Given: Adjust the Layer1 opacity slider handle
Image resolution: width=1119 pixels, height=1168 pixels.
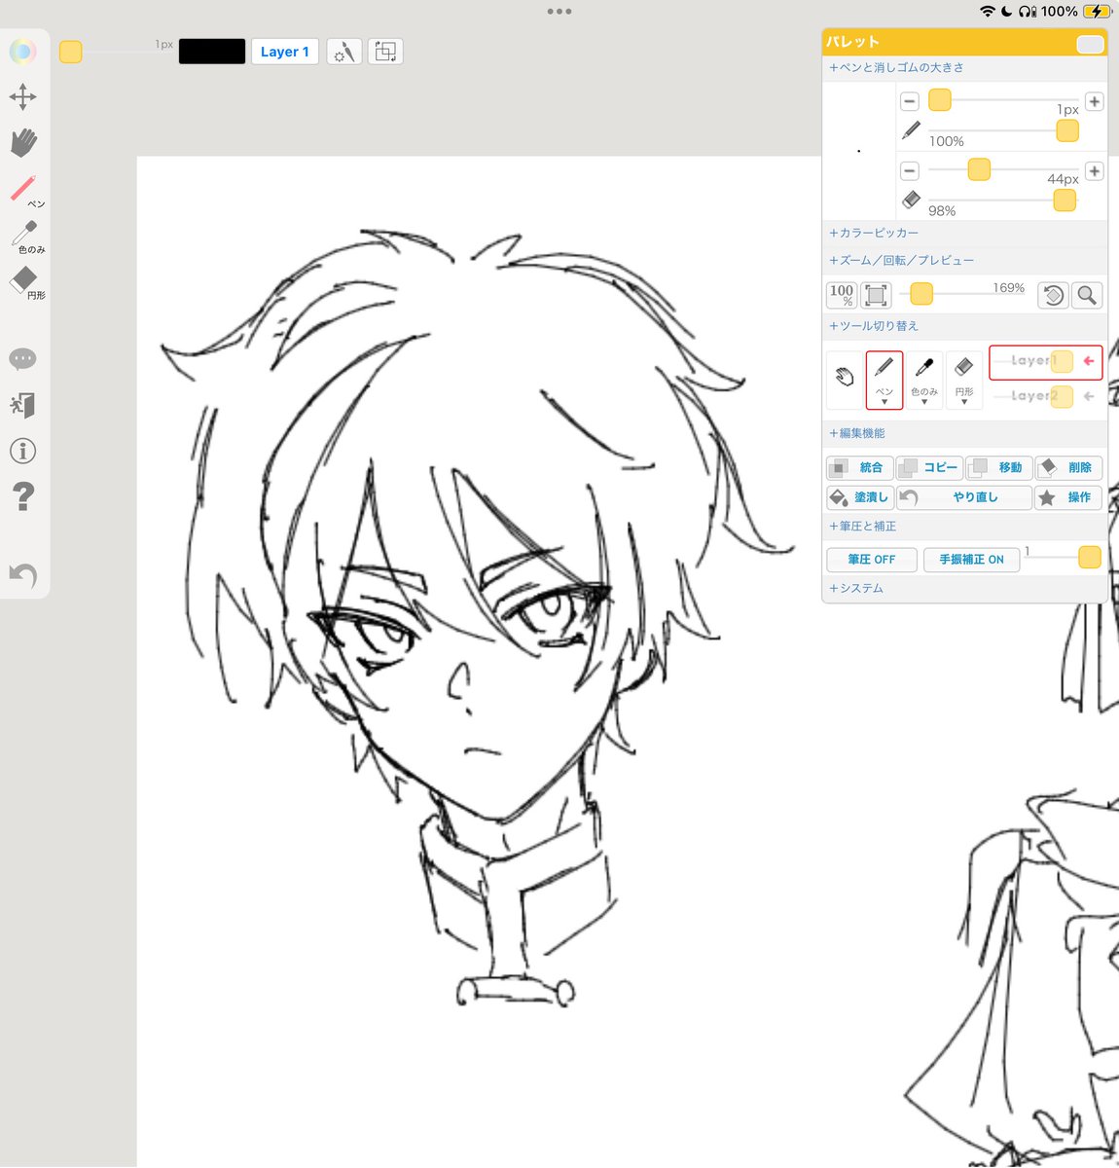Looking at the screenshot, I should 1062,361.
